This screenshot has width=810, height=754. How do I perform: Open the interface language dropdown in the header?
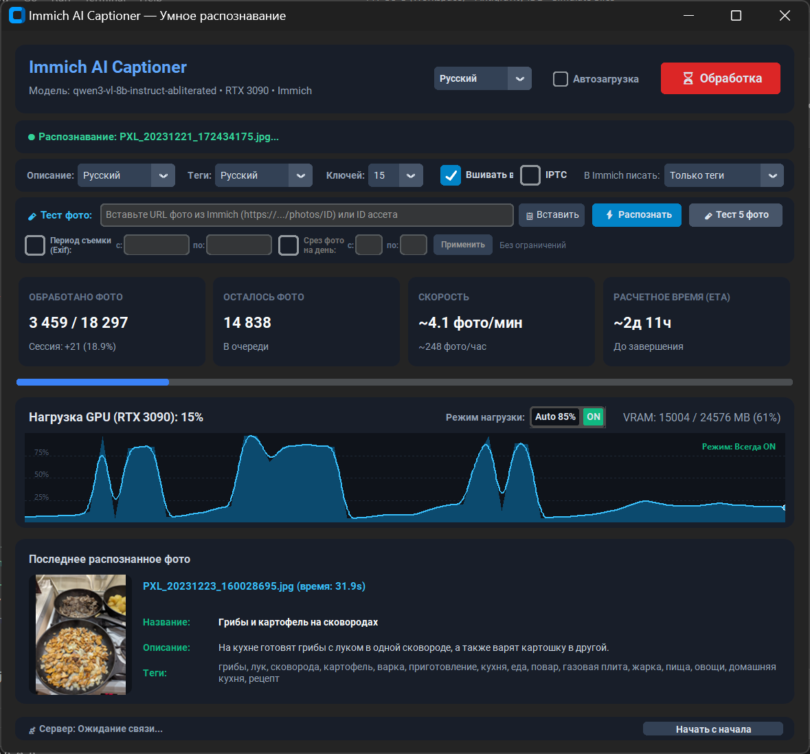click(x=482, y=78)
